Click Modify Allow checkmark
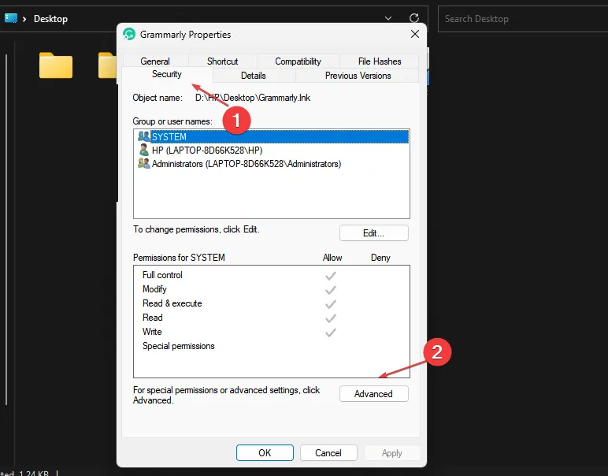Viewport: 608px width, 476px height. tap(331, 290)
